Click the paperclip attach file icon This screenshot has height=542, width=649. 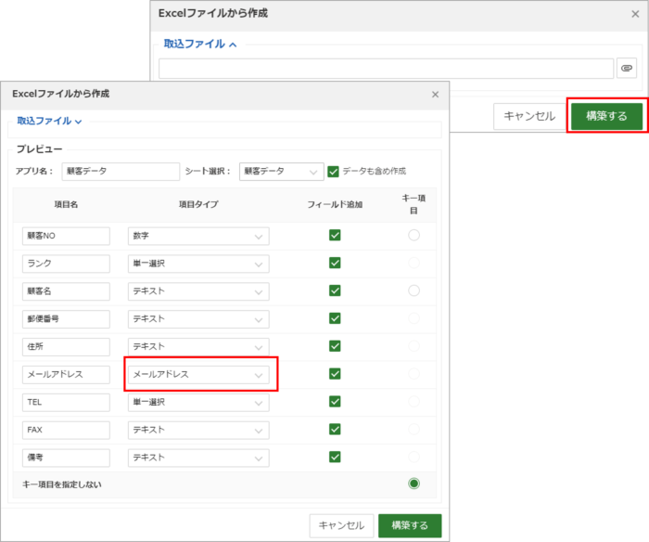[626, 68]
